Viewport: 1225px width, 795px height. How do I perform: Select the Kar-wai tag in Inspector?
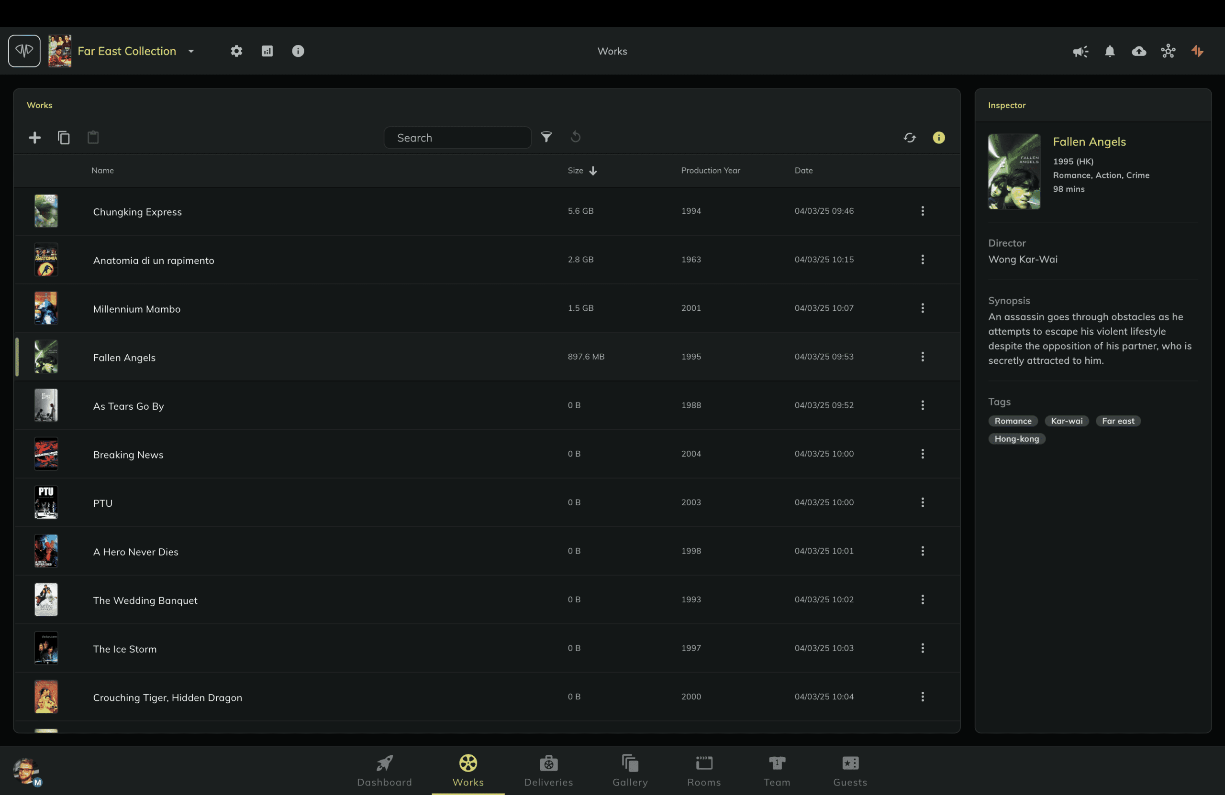[x=1067, y=421]
